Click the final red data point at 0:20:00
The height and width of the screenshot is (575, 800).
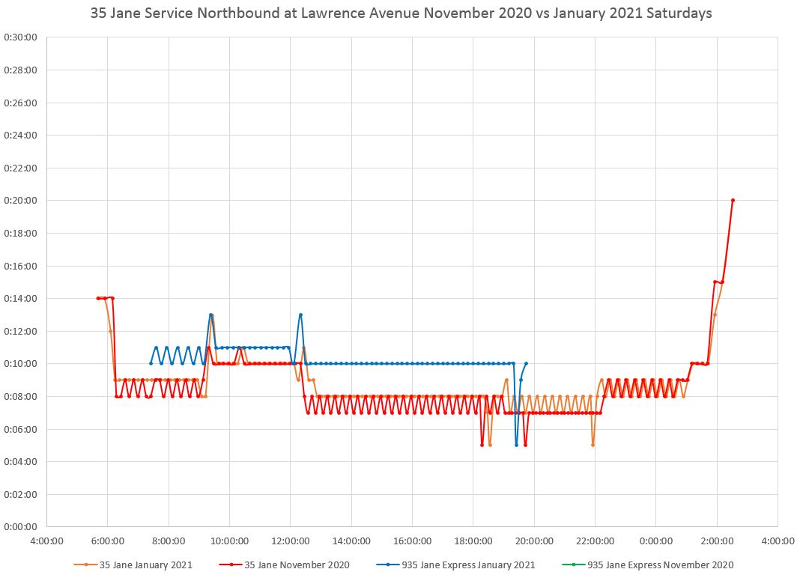tap(733, 200)
